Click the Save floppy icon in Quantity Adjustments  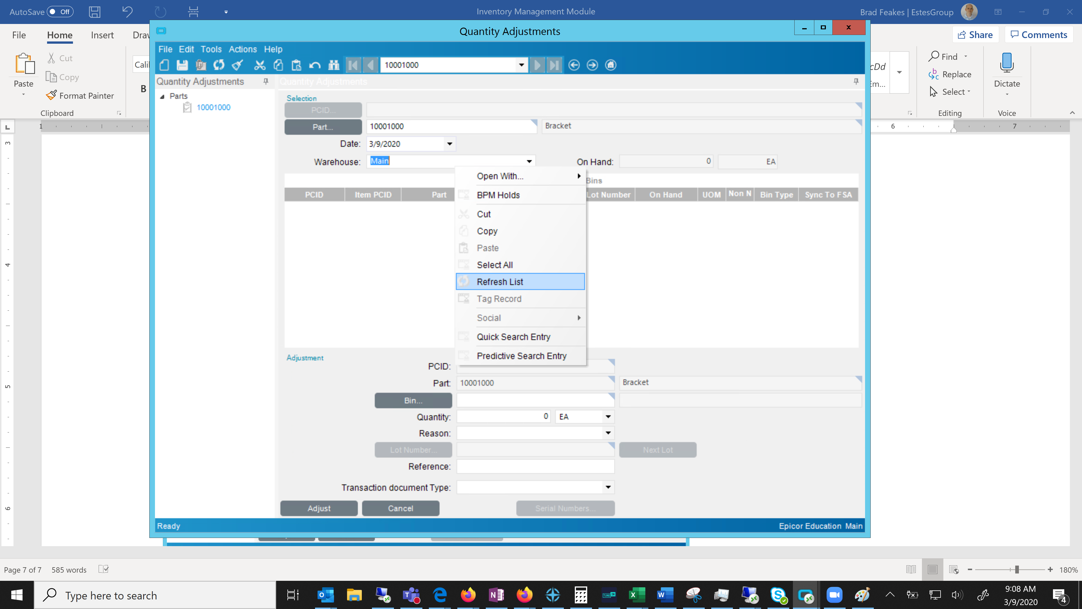(x=182, y=65)
